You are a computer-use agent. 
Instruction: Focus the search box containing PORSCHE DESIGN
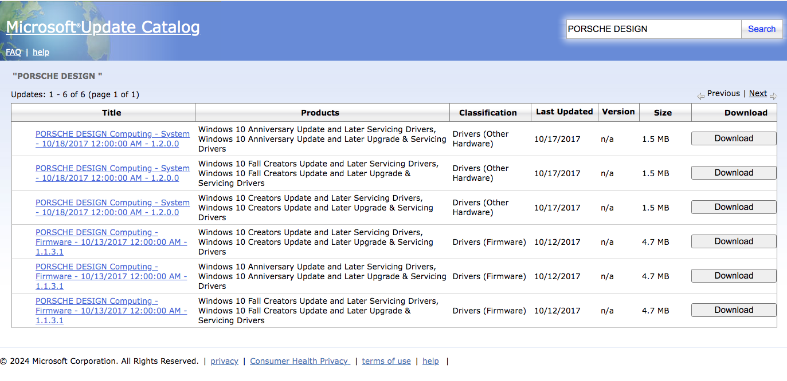pyautogui.click(x=653, y=29)
